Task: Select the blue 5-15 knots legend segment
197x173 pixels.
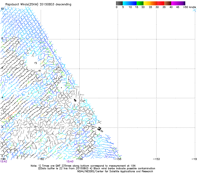Action: tap(130, 3)
